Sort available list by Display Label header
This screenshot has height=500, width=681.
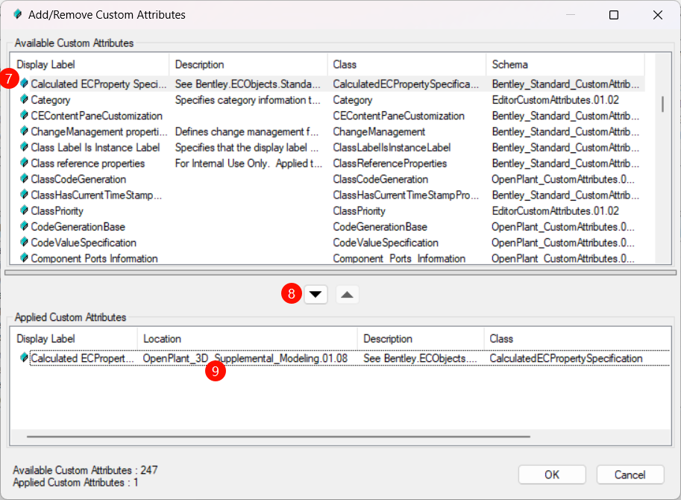tap(90, 64)
